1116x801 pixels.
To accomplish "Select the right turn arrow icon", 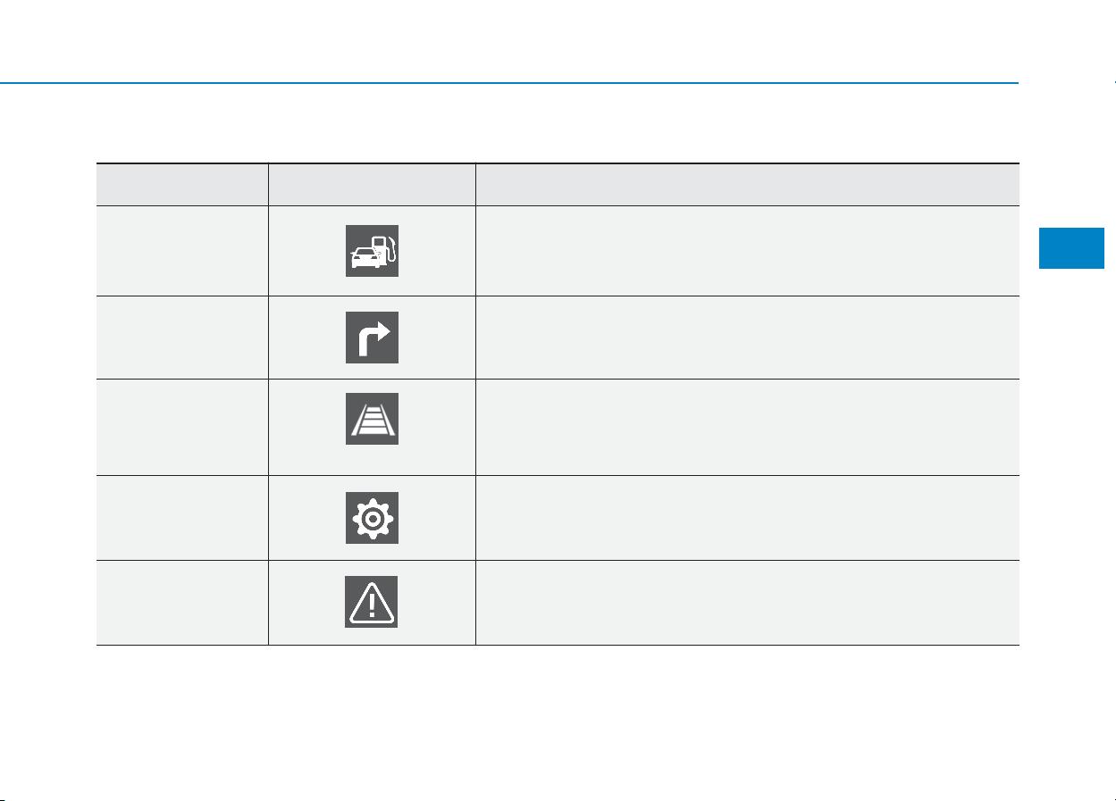I will (x=372, y=338).
